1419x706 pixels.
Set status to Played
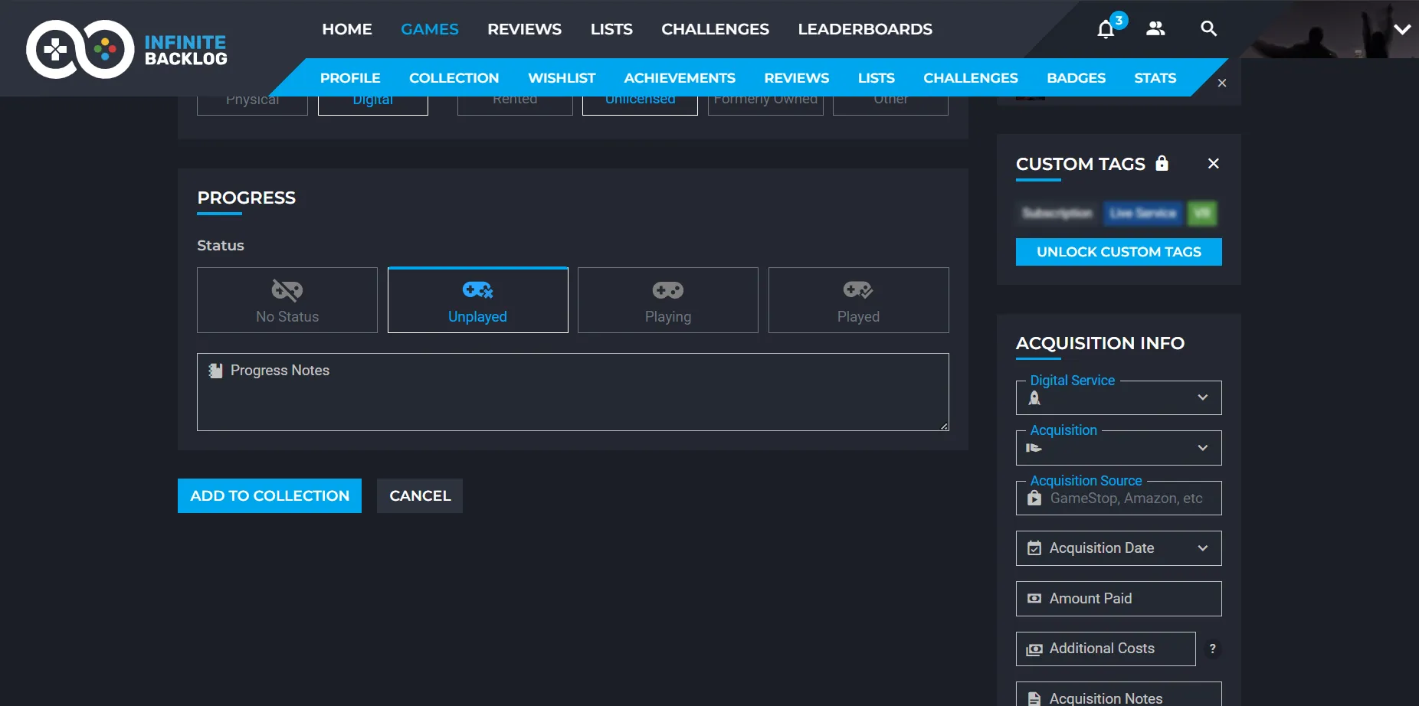click(x=858, y=300)
